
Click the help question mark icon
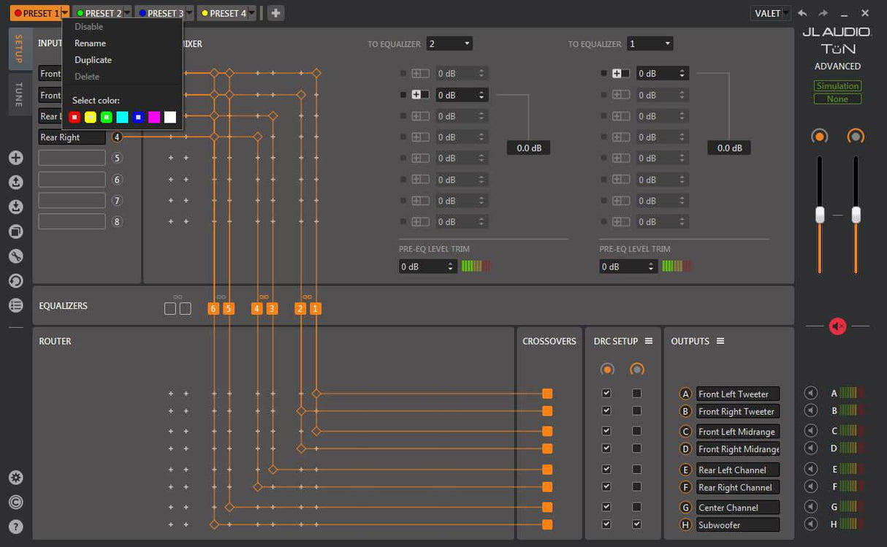click(15, 526)
